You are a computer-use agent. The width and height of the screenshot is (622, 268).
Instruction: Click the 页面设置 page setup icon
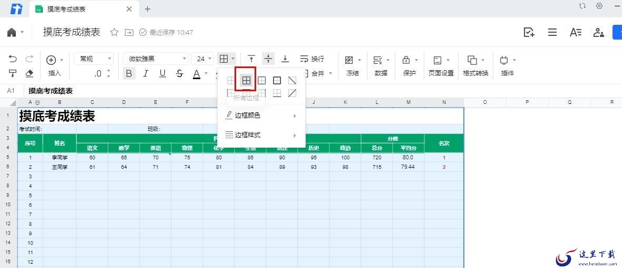click(x=437, y=60)
